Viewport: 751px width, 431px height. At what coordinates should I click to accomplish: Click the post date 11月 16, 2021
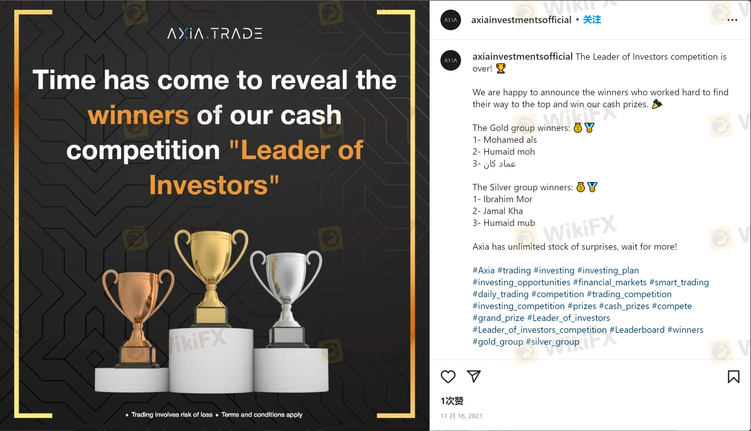point(461,416)
